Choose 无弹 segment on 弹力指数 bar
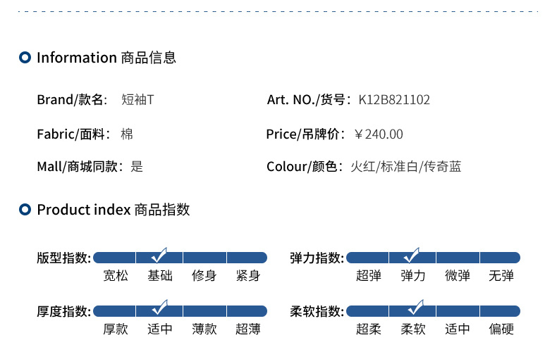 click(x=500, y=258)
